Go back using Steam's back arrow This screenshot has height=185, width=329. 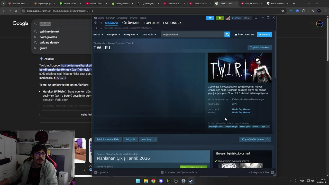point(96,23)
